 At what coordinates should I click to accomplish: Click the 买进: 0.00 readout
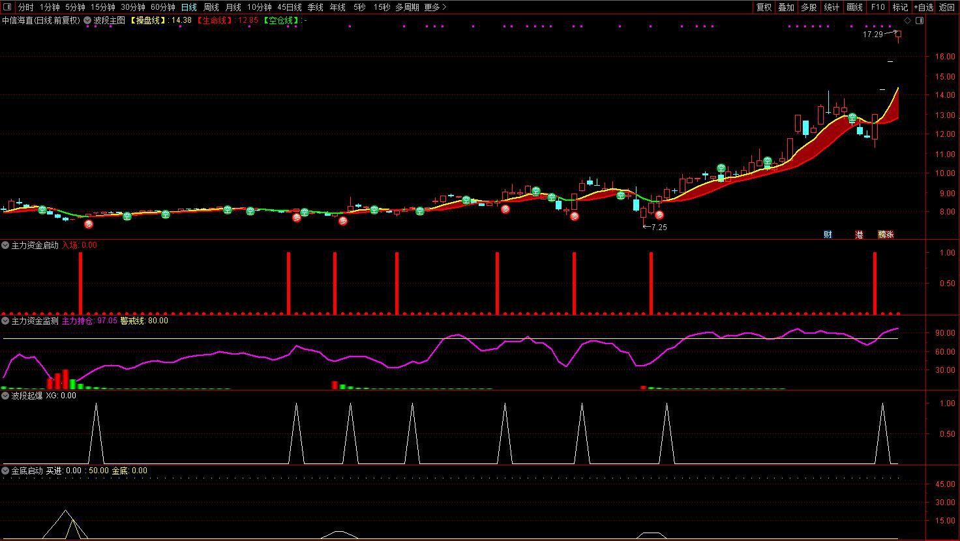(64, 471)
